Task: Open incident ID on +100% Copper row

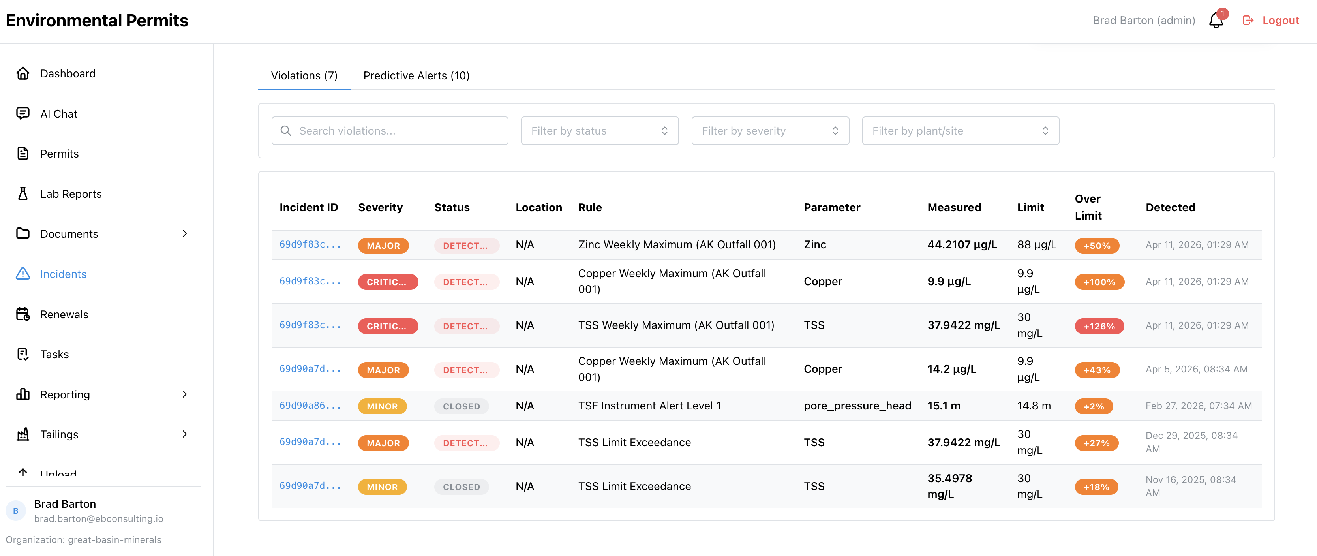Action: click(310, 281)
